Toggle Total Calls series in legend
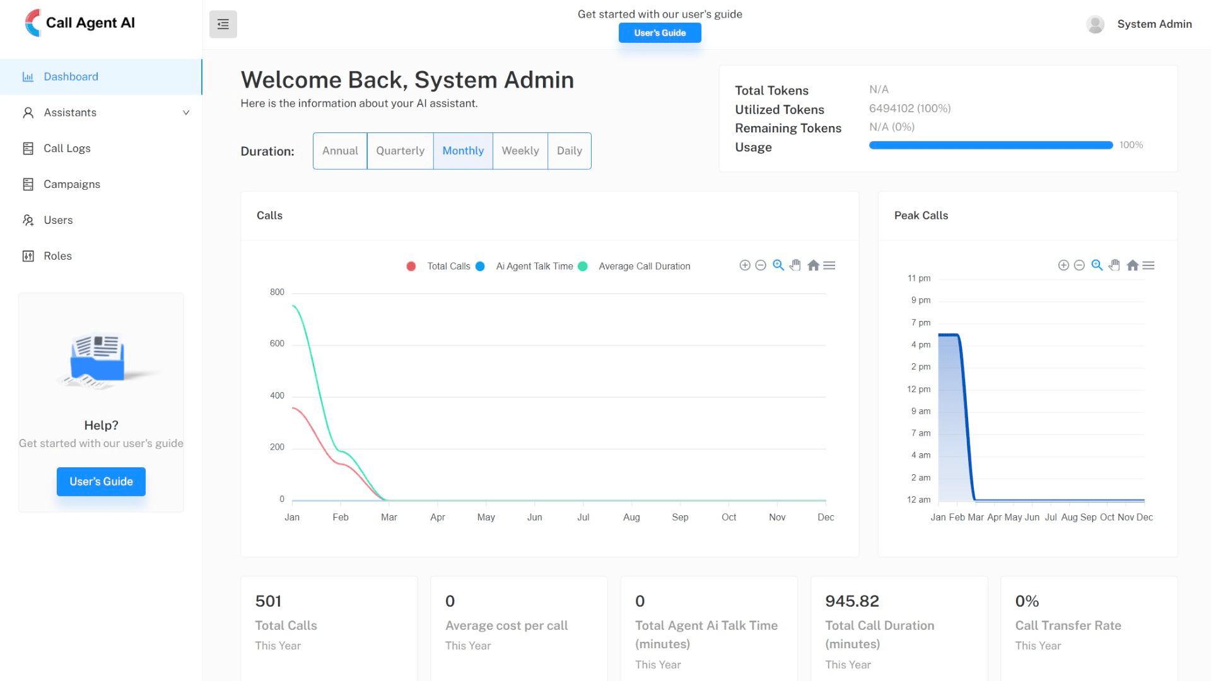 [x=448, y=266]
